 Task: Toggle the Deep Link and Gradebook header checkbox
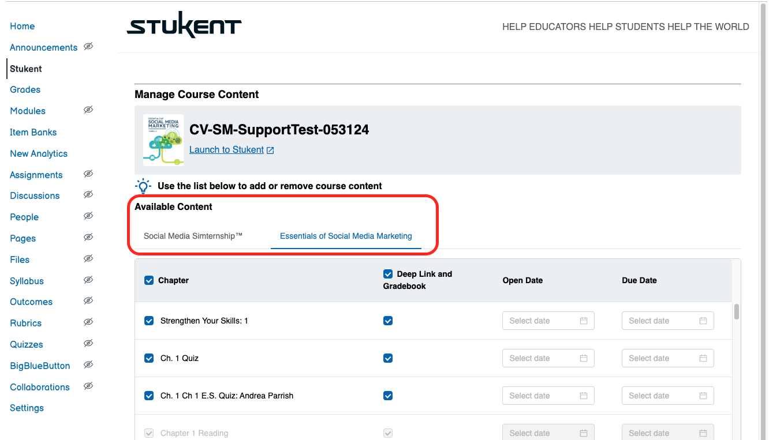[388, 274]
